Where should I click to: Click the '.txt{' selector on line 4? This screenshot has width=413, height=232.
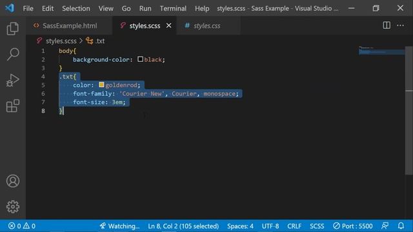pos(67,77)
